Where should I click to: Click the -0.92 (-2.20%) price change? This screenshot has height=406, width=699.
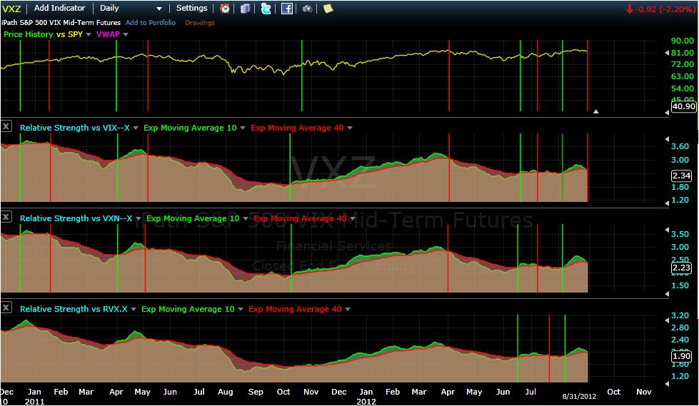click(x=660, y=9)
